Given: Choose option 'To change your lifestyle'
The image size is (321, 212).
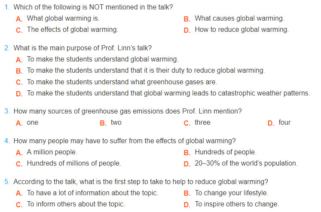Looking at the screenshot, I should pyautogui.click(x=231, y=193).
